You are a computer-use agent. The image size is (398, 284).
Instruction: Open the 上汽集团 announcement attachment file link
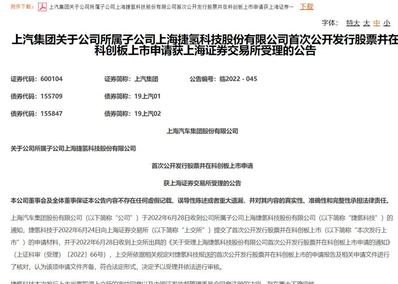coord(171,7)
